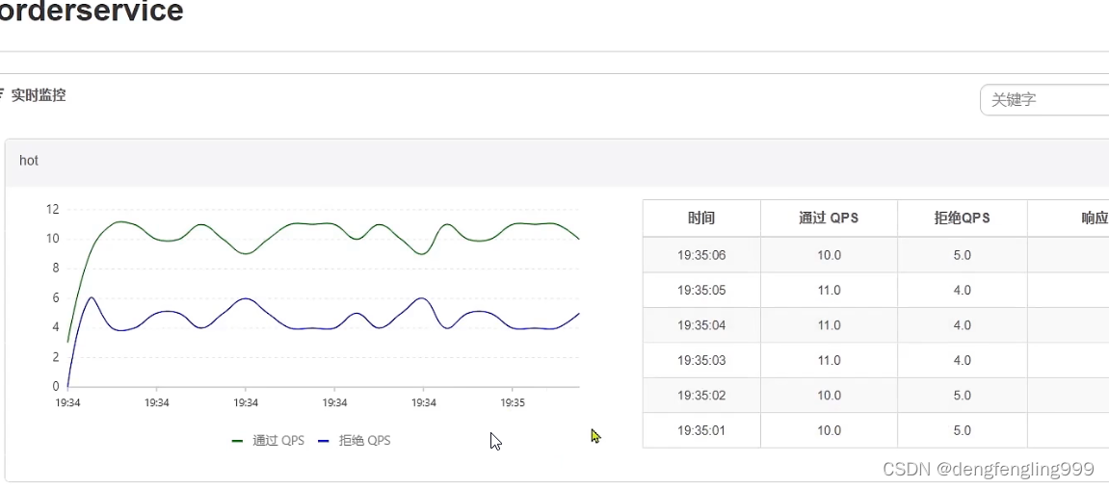Select the 19:35:03 time cell
The width and height of the screenshot is (1109, 488).
(x=701, y=360)
